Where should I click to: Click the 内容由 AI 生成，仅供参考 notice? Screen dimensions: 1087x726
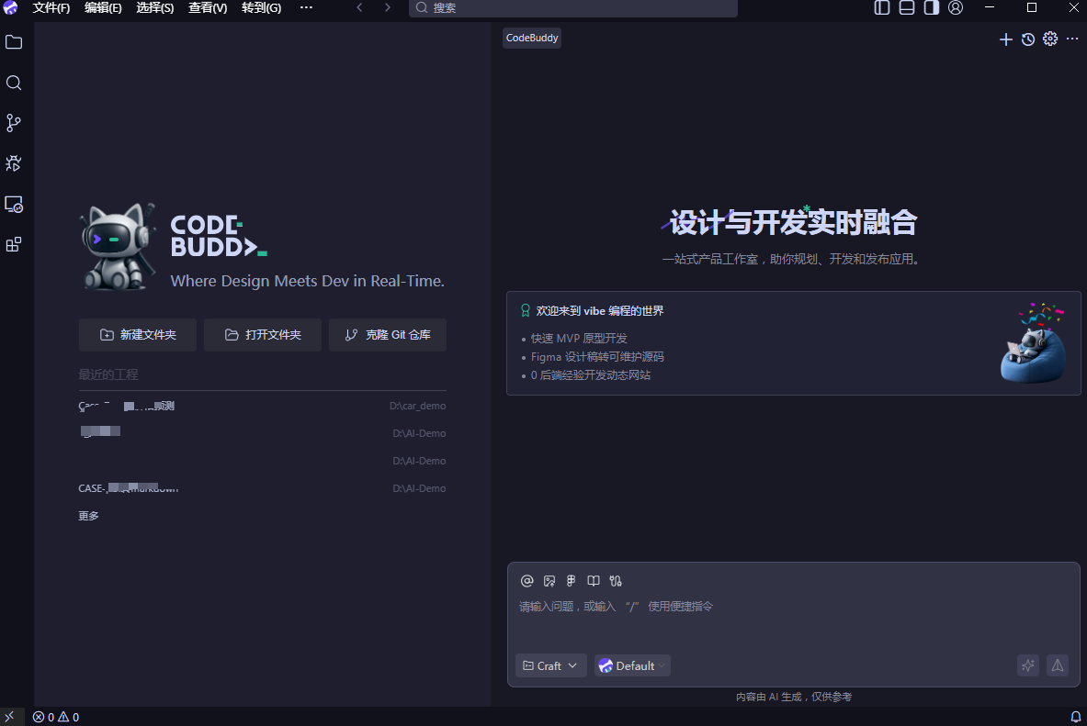point(793,697)
